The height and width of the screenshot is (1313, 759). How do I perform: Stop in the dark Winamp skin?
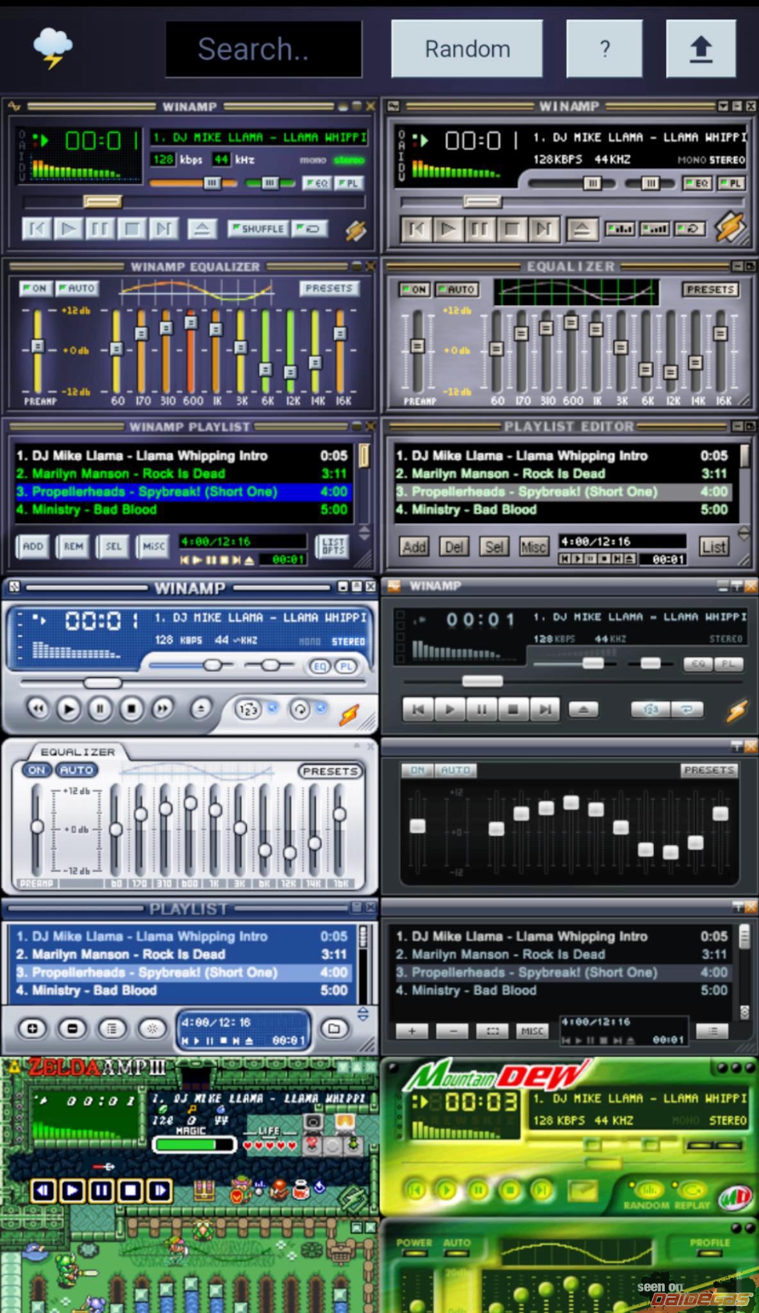[513, 710]
